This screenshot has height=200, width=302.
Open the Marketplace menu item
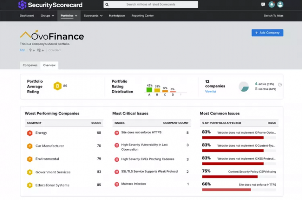pyautogui.click(x=117, y=16)
